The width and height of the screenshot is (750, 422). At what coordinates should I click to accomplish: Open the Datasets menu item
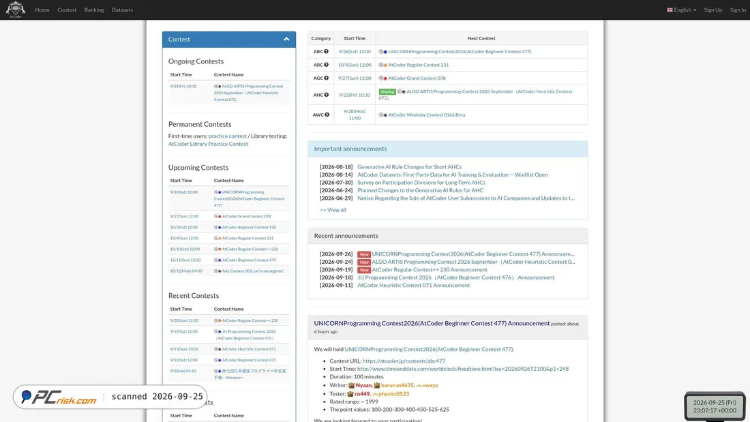point(122,10)
